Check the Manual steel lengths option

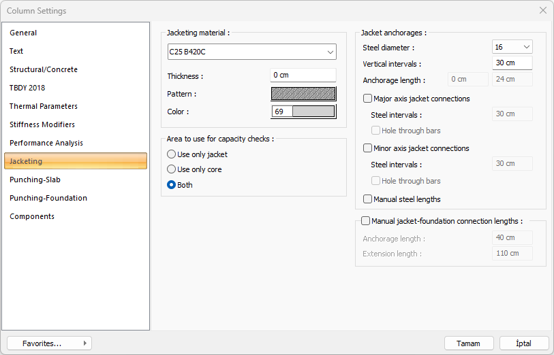(x=368, y=199)
